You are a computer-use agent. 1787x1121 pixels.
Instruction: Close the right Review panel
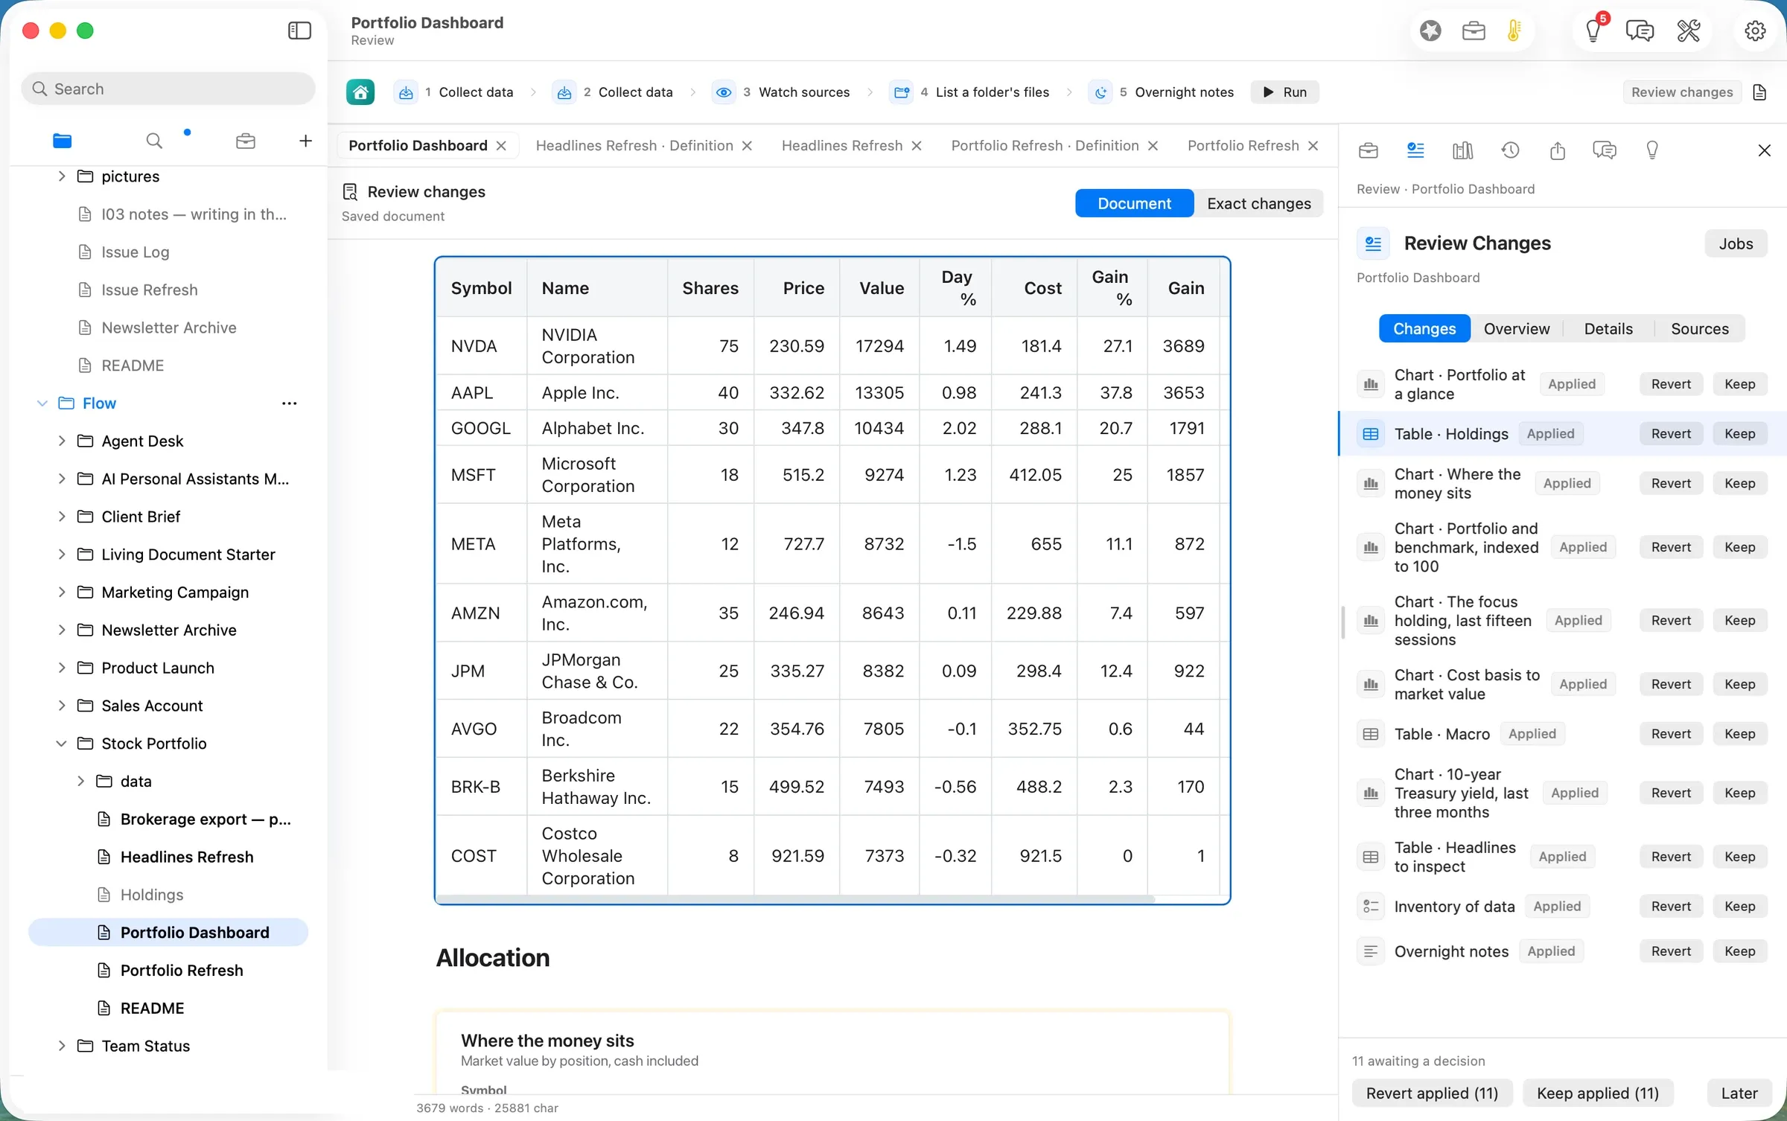point(1764,150)
